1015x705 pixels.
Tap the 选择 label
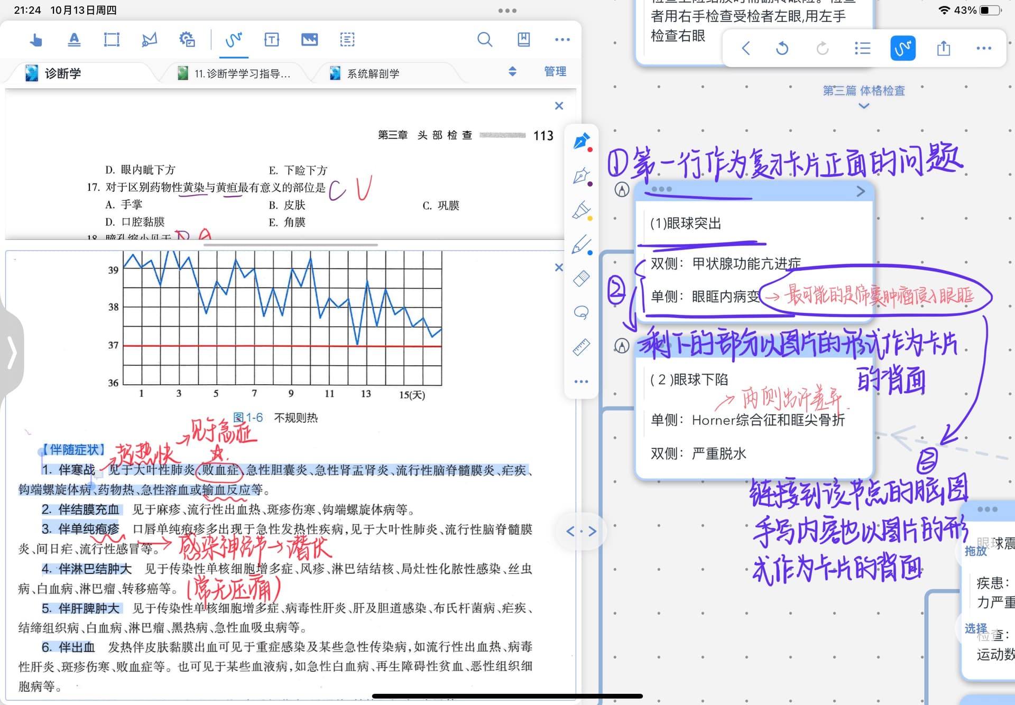pyautogui.click(x=975, y=628)
